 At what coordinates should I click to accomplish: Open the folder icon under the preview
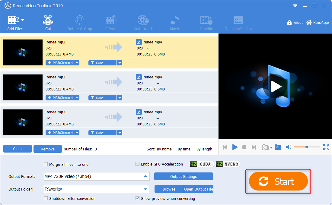[x=278, y=147]
